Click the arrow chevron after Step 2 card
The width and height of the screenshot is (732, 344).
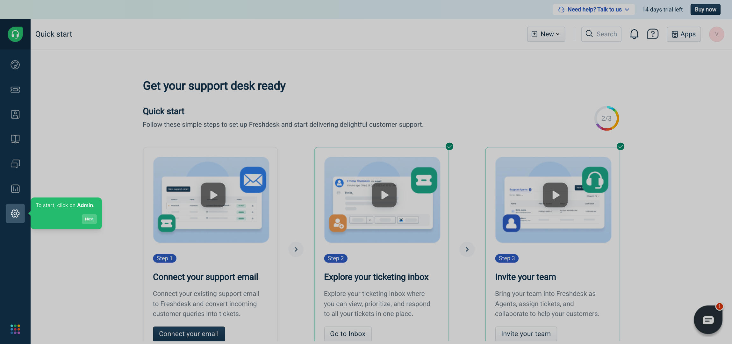tap(467, 249)
